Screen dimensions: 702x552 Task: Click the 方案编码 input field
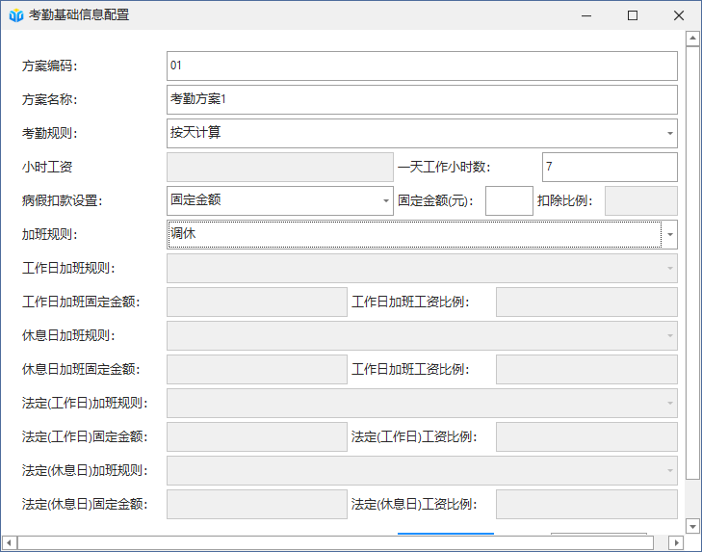(422, 66)
